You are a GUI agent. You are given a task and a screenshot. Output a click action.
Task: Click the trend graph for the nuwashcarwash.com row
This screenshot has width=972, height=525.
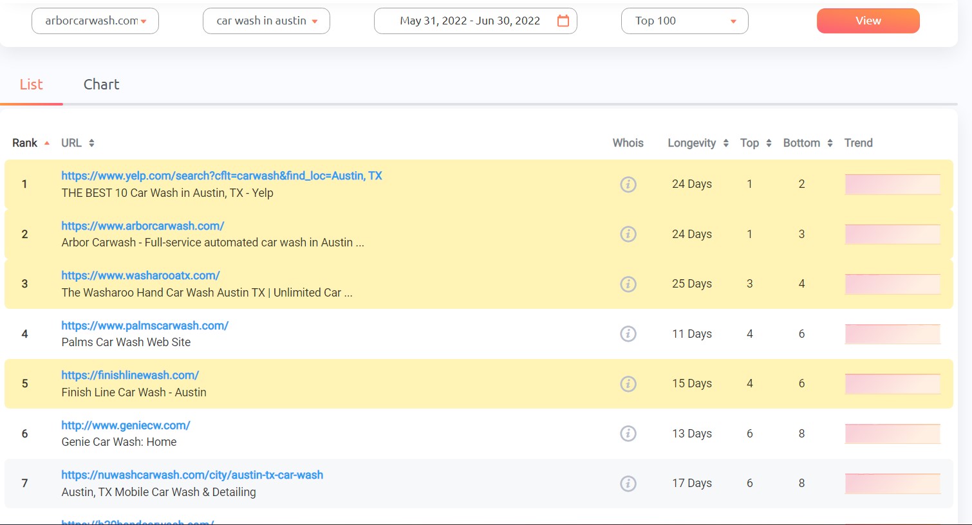[x=893, y=483]
